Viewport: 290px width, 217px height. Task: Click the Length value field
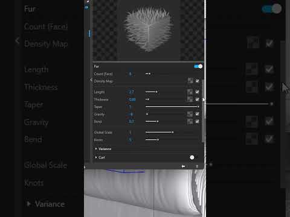(x=131, y=92)
